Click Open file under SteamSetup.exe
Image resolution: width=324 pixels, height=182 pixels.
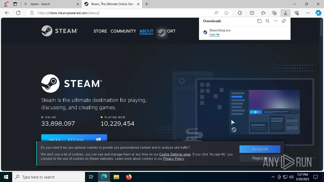tap(214, 35)
